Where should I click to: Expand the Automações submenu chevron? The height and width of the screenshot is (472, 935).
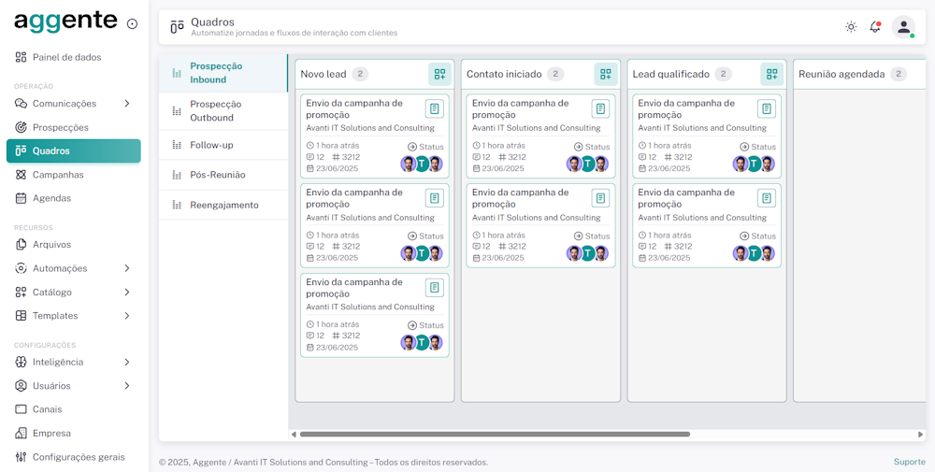(126, 268)
